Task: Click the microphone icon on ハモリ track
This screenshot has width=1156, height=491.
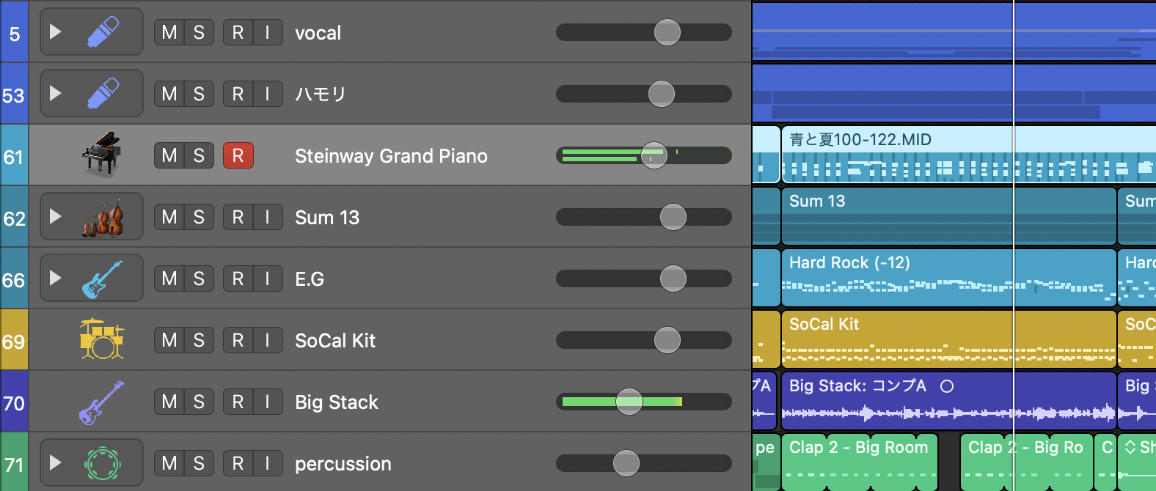Action: coord(103,94)
